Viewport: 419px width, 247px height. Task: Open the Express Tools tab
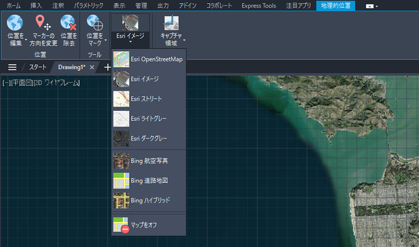coord(258,6)
